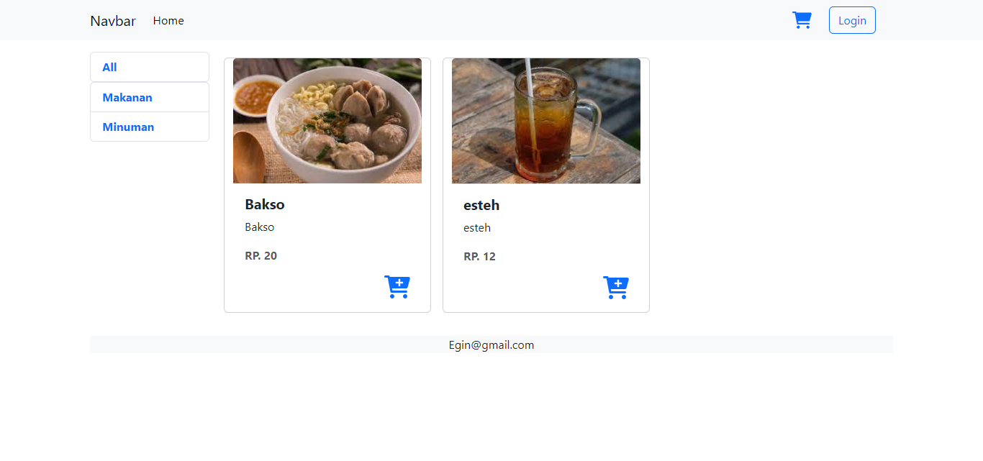This screenshot has width=983, height=461.
Task: Open the shopping cart icon in navbar
Action: [802, 20]
